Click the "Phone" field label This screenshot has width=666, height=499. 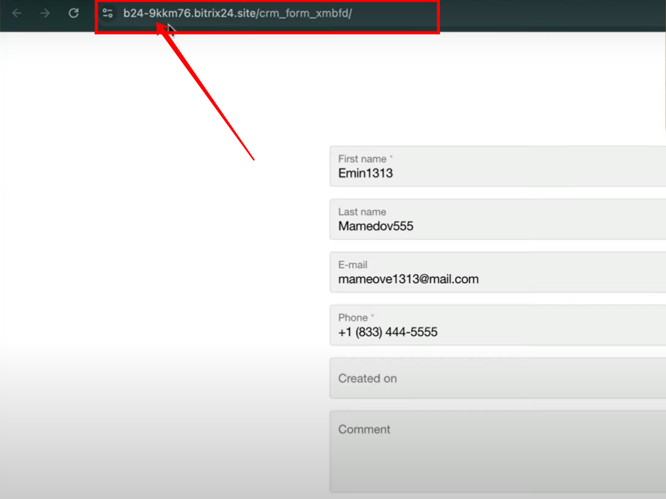pyautogui.click(x=353, y=318)
